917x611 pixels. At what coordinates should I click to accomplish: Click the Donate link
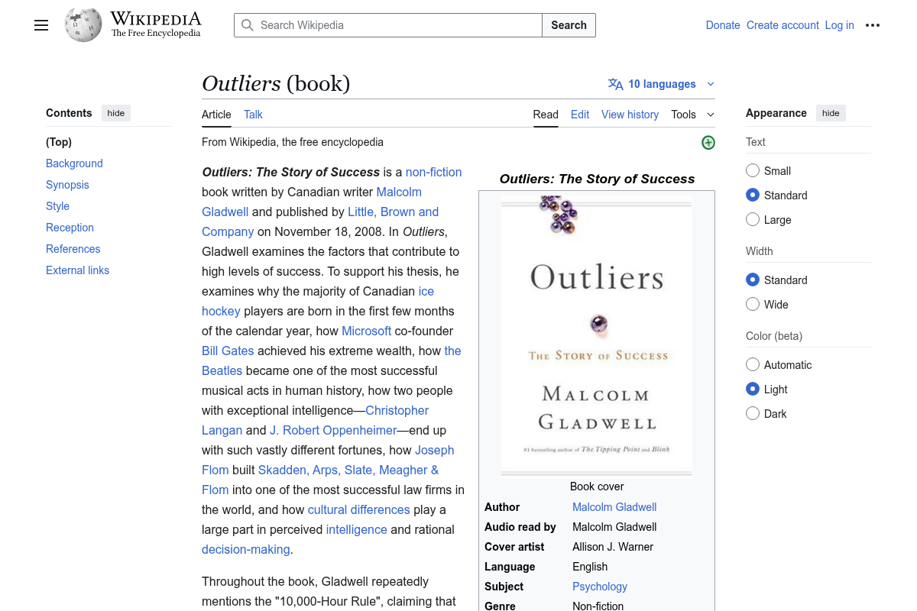[723, 25]
